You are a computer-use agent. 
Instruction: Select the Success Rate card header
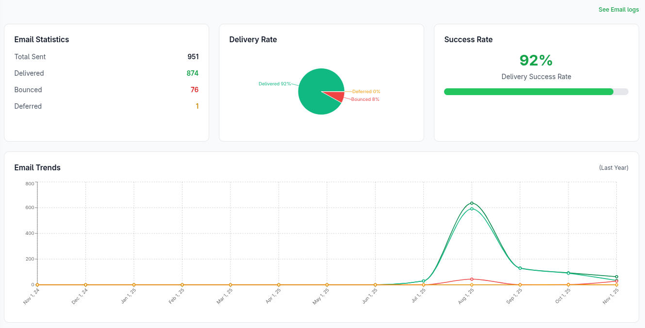(468, 39)
